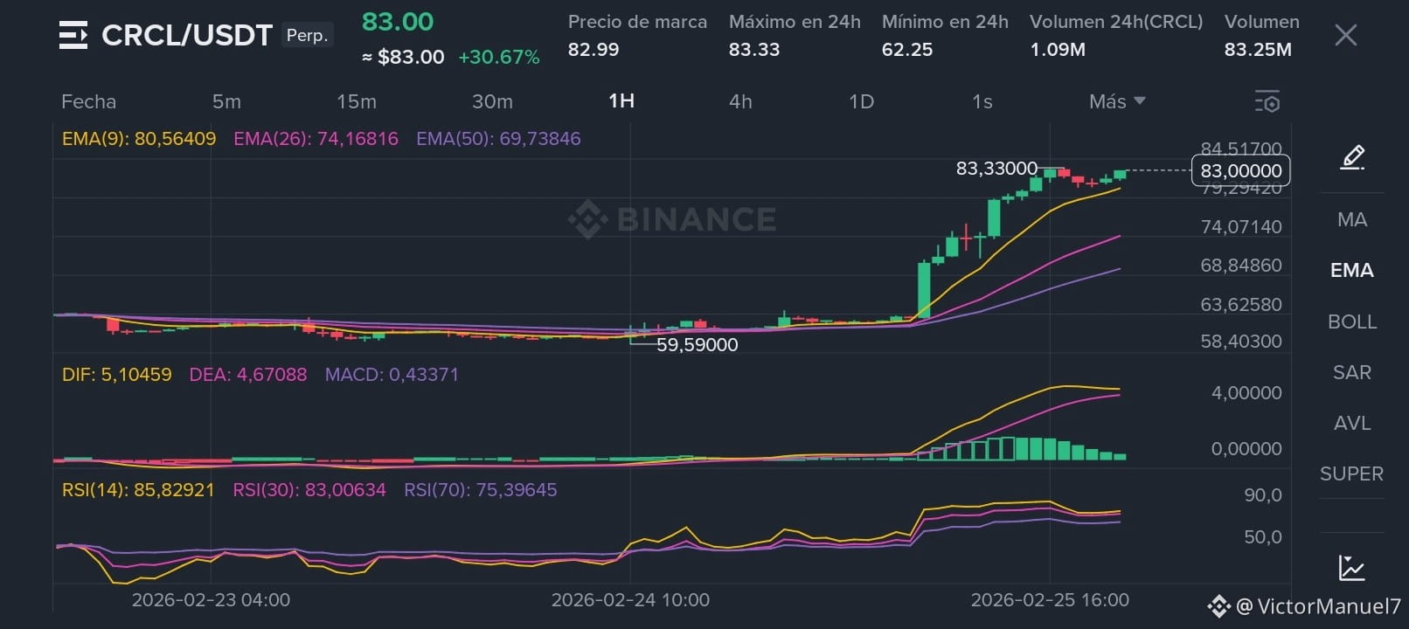The height and width of the screenshot is (629, 1409).
Task: Open the trading pair list menu icon
Action: tap(73, 35)
